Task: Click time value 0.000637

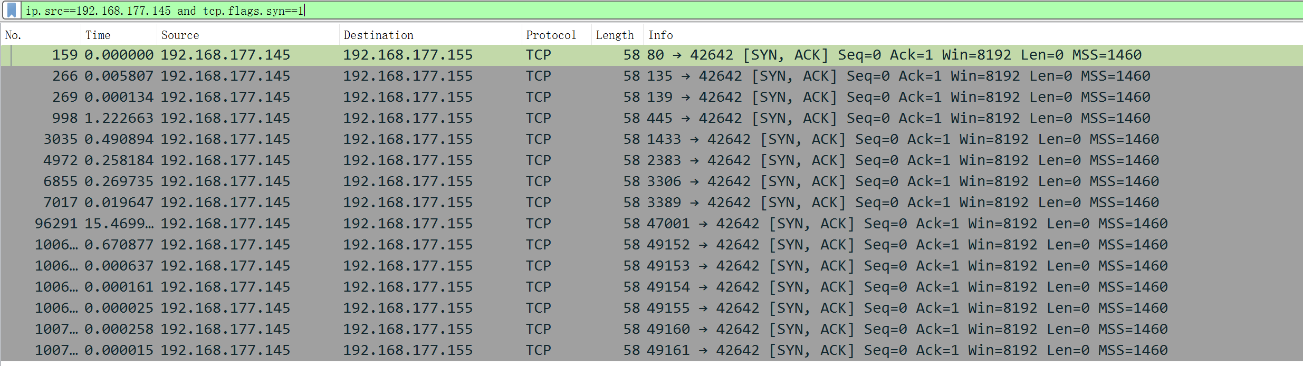Action: [x=119, y=266]
